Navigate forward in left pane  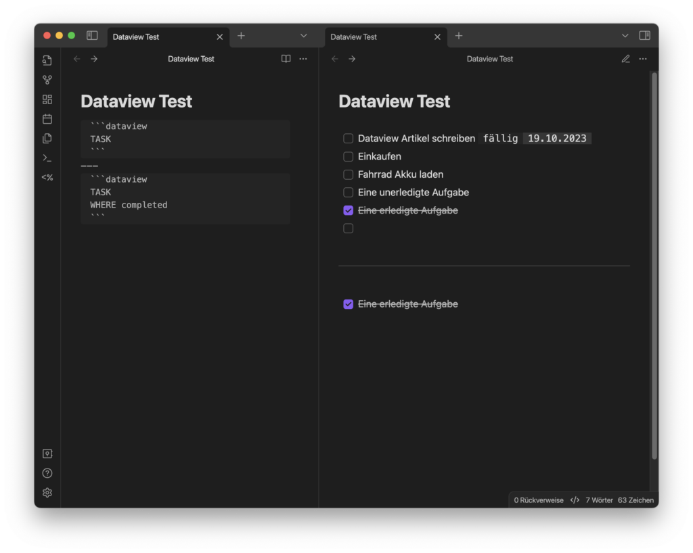tap(94, 59)
